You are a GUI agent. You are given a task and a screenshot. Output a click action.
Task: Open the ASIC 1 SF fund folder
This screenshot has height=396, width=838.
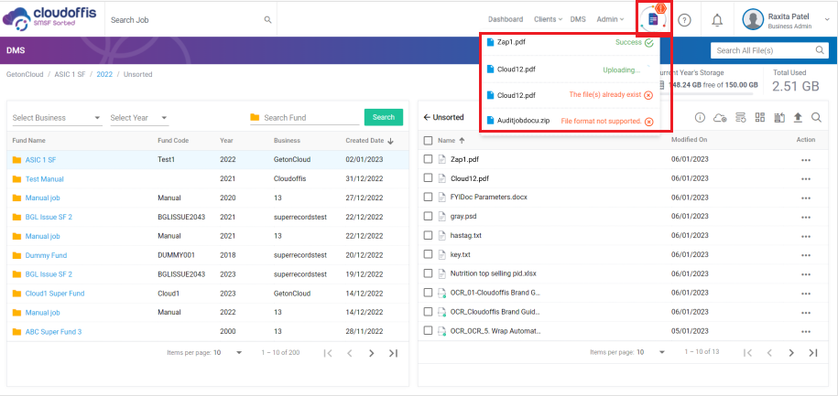click(40, 159)
